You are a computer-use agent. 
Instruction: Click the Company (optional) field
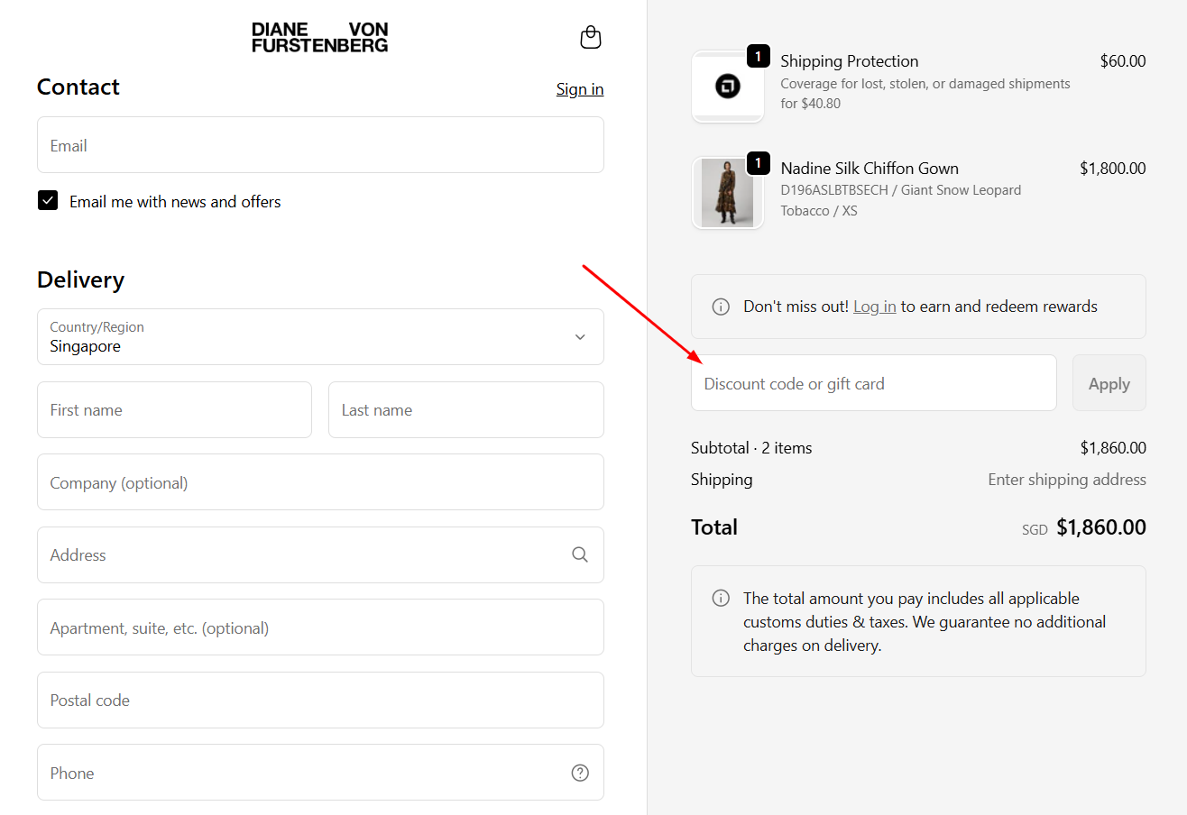point(320,482)
